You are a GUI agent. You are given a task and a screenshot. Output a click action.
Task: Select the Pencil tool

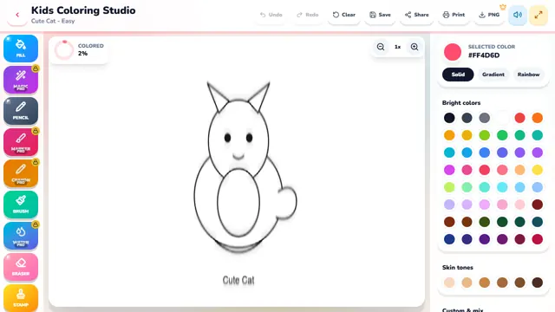click(21, 111)
